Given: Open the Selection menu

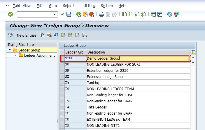Looking at the screenshot, I should [x=70, y=6].
